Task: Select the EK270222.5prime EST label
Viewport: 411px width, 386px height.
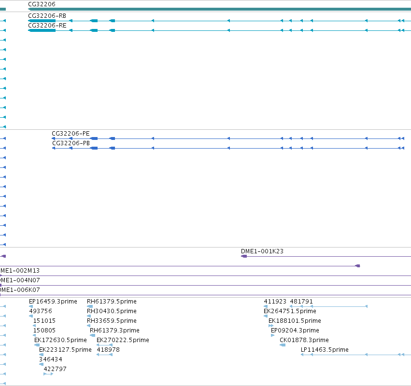Action: click(123, 340)
